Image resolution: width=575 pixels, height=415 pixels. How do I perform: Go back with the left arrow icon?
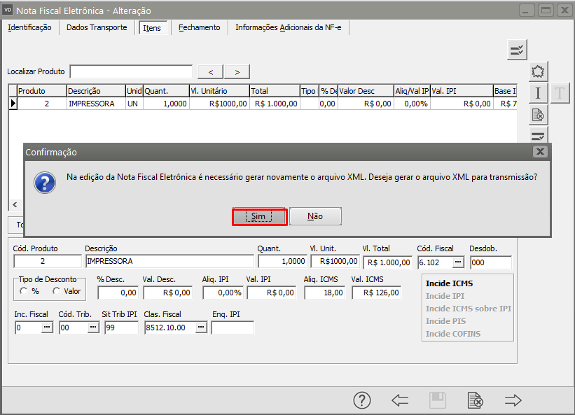click(x=400, y=400)
